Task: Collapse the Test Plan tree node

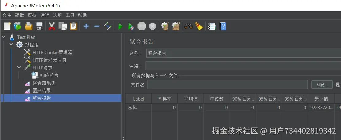Action: [3, 37]
